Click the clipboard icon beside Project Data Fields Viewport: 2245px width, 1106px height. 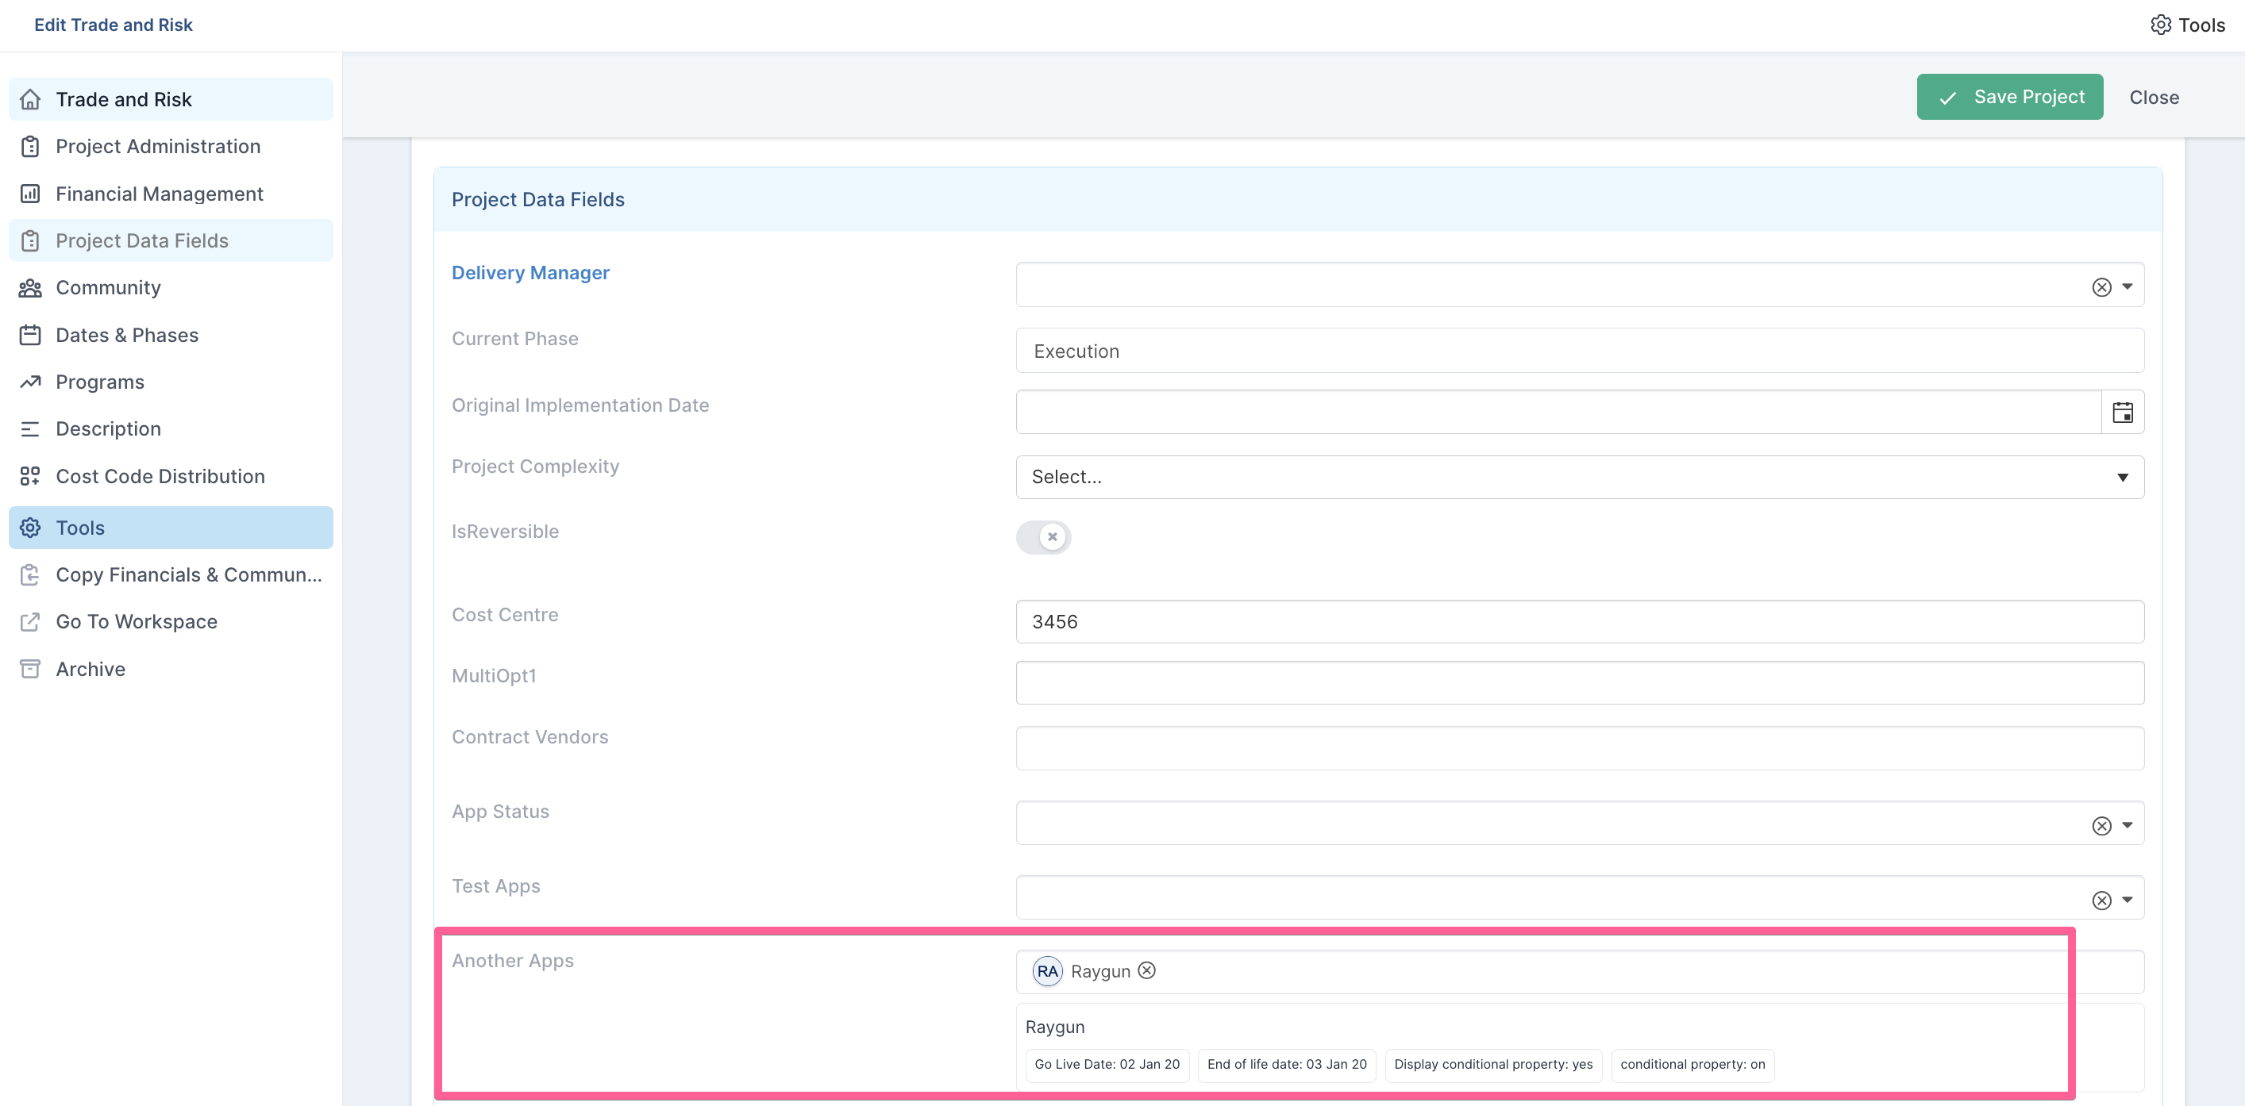click(30, 240)
